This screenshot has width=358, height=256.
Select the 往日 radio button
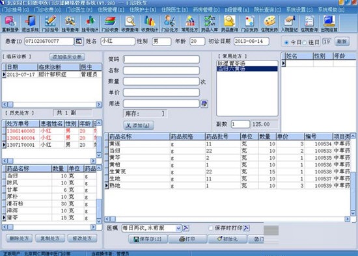305,43
